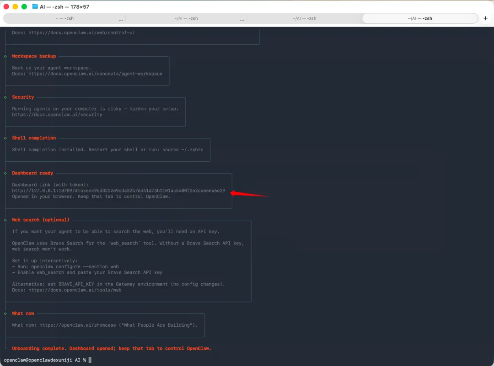Click 'Dashboard link (with token):' line
The image size is (494, 366).
click(x=50, y=185)
